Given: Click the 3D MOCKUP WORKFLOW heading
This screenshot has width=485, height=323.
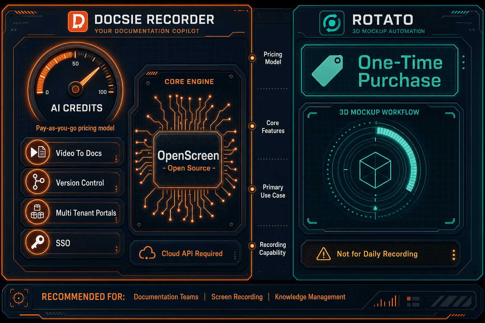Looking at the screenshot, I should point(379,112).
